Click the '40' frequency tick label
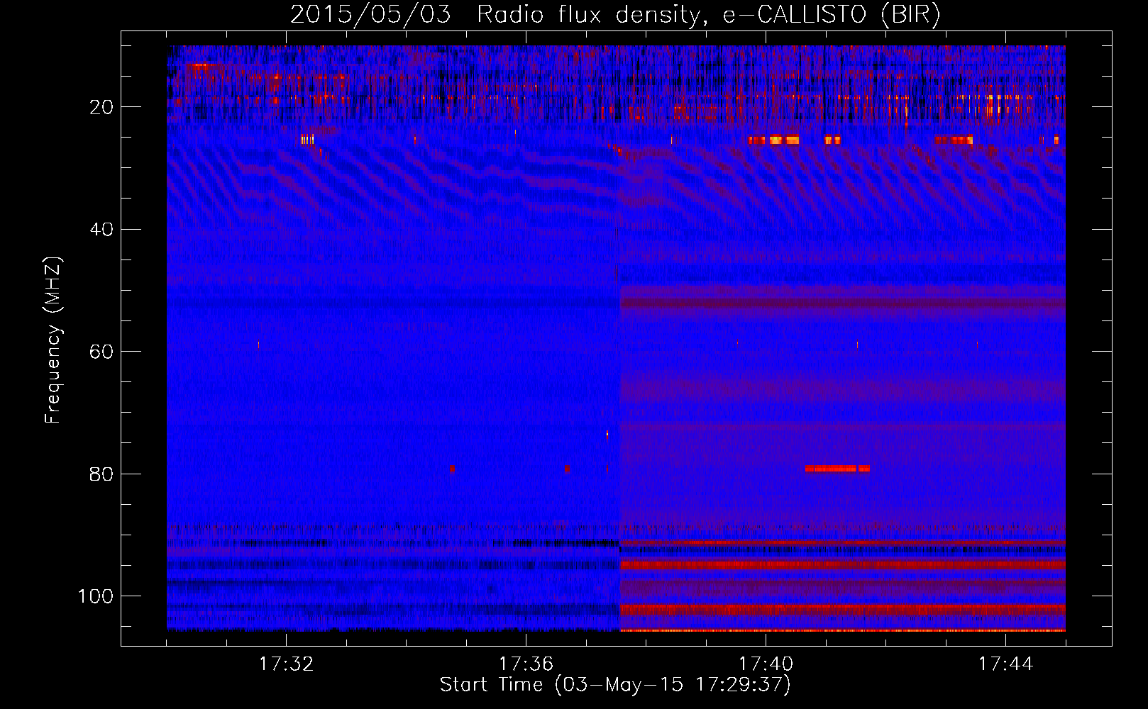The height and width of the screenshot is (709, 1148). pyautogui.click(x=101, y=230)
